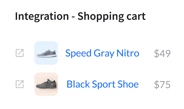Click the word Integration in the title
This screenshot has height=109, width=184.
pyautogui.click(x=42, y=16)
